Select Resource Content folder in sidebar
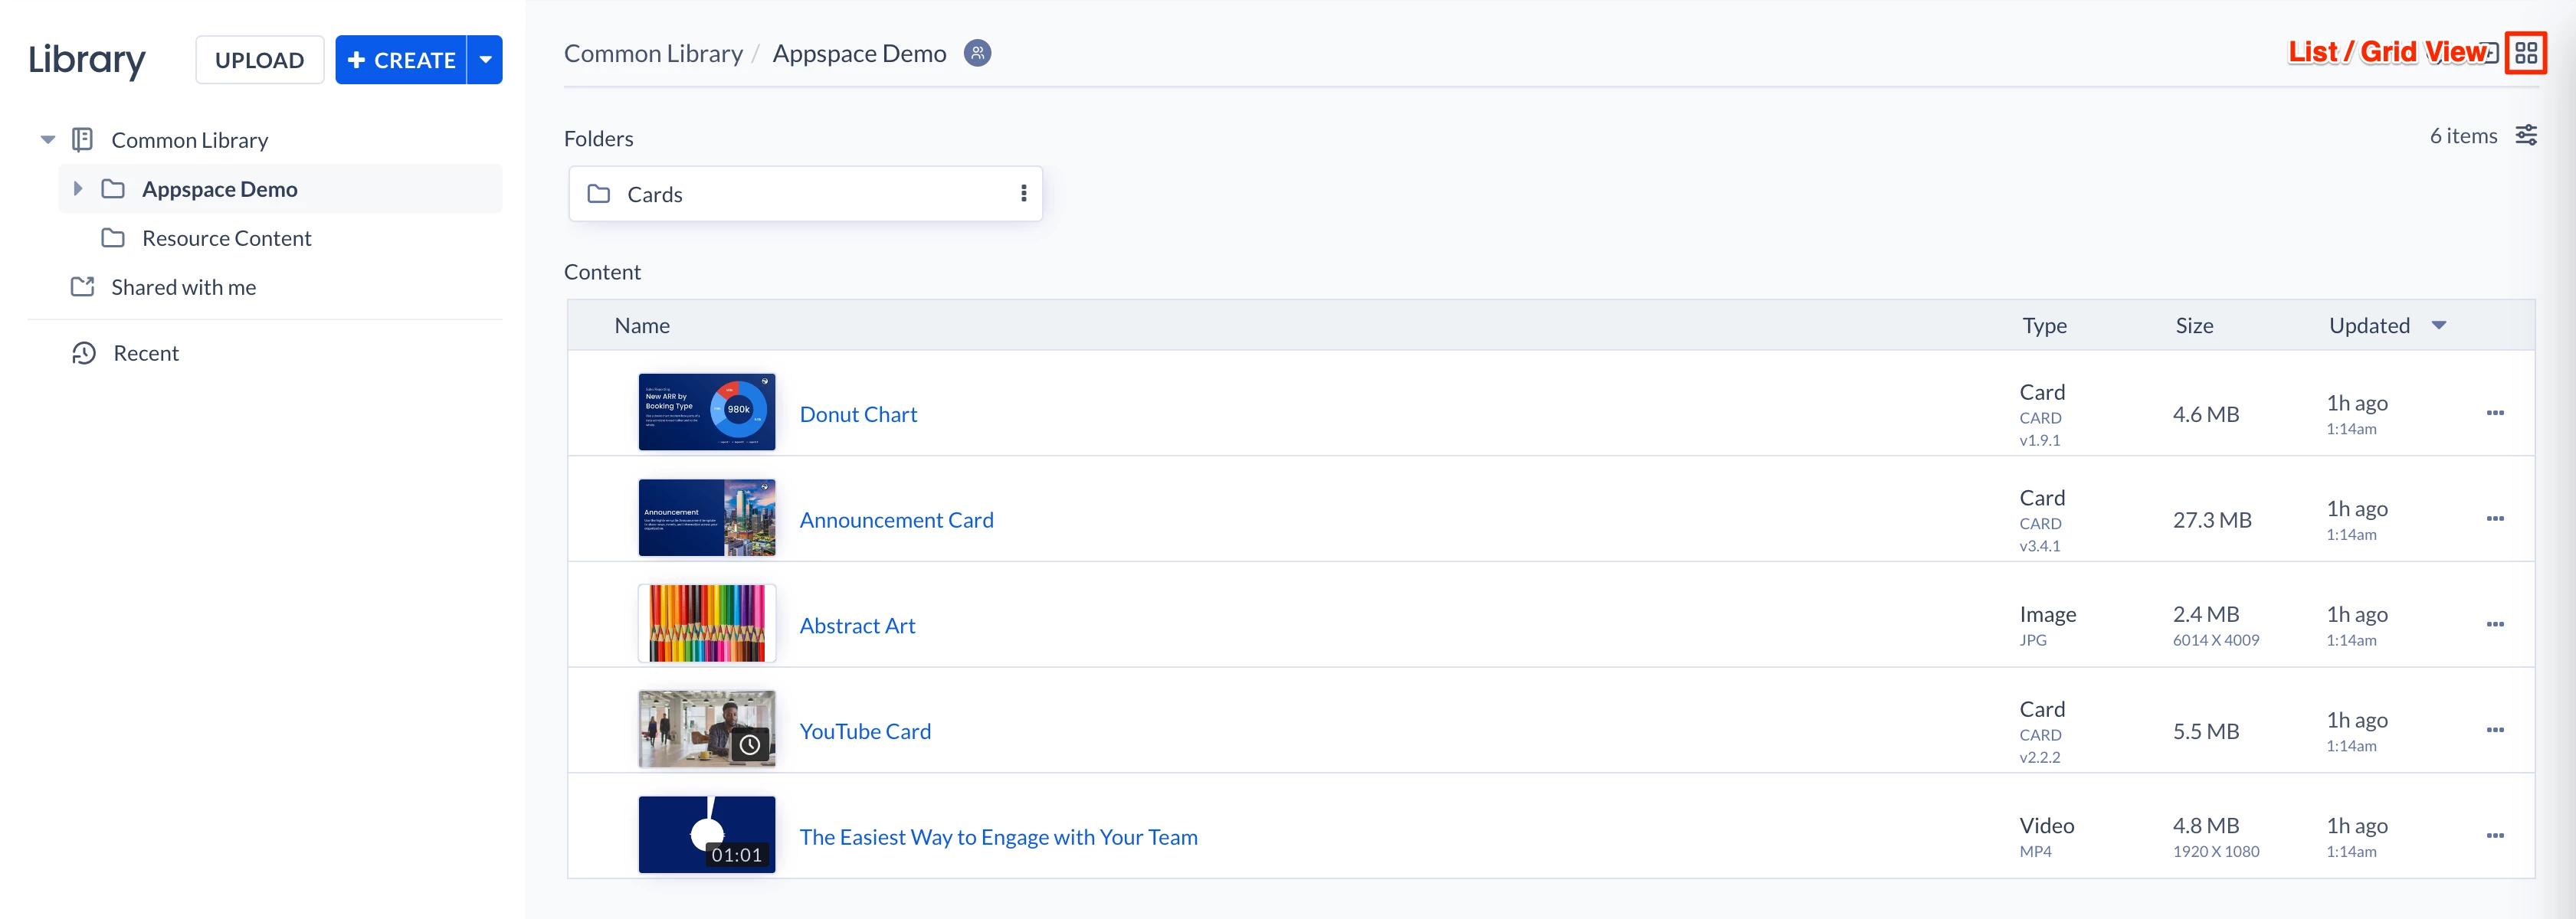Viewport: 2576px width, 919px height. [x=226, y=239]
